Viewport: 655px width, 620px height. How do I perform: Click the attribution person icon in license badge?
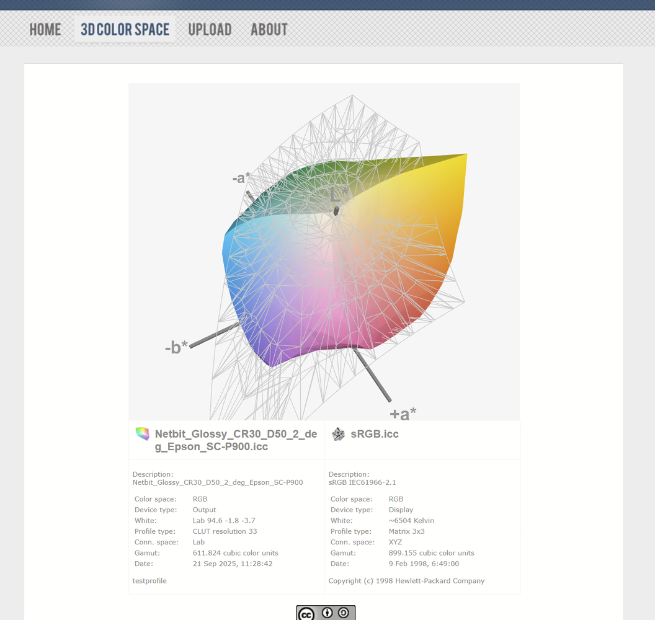click(x=327, y=613)
